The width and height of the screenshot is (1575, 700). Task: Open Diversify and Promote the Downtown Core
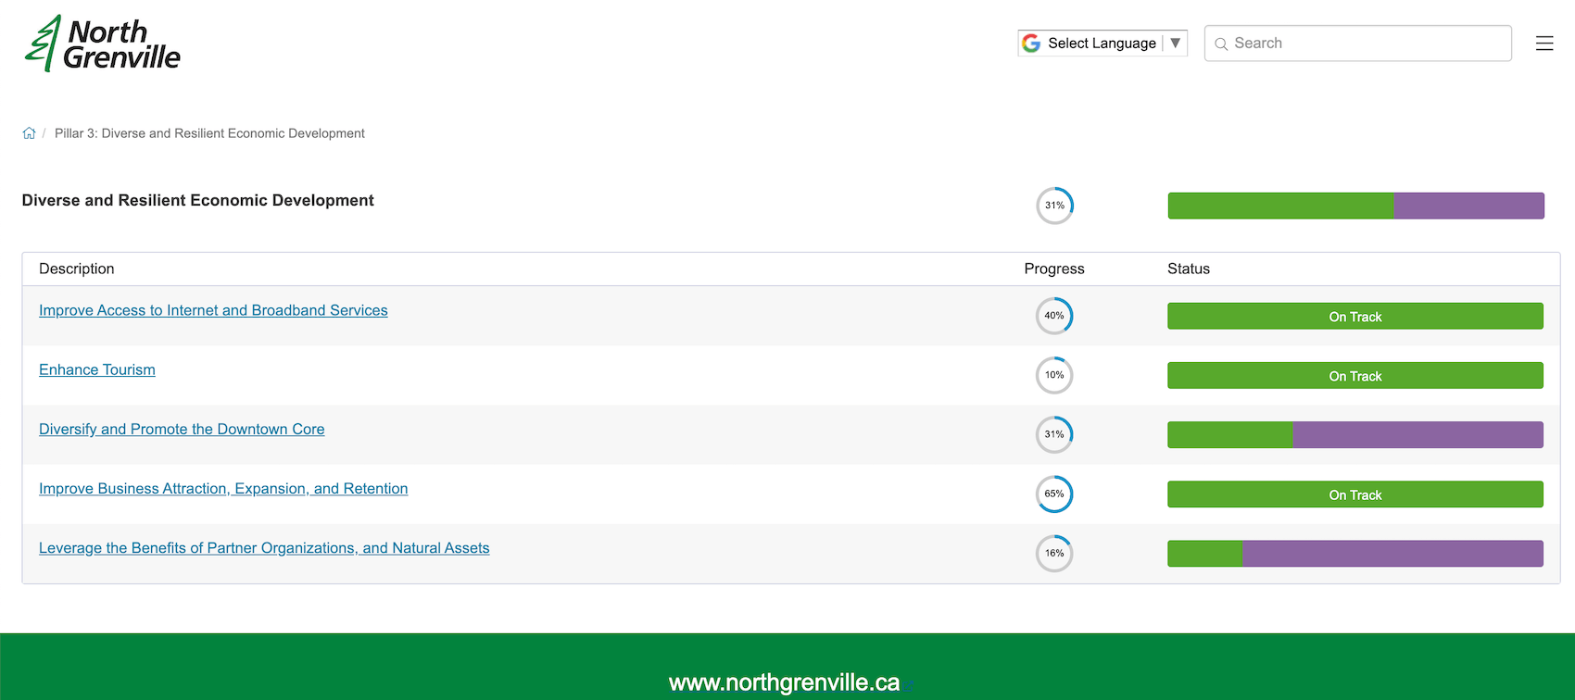tap(182, 429)
